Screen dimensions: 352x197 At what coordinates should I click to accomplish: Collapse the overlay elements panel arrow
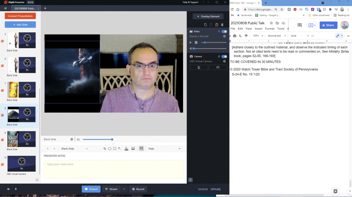190,180
